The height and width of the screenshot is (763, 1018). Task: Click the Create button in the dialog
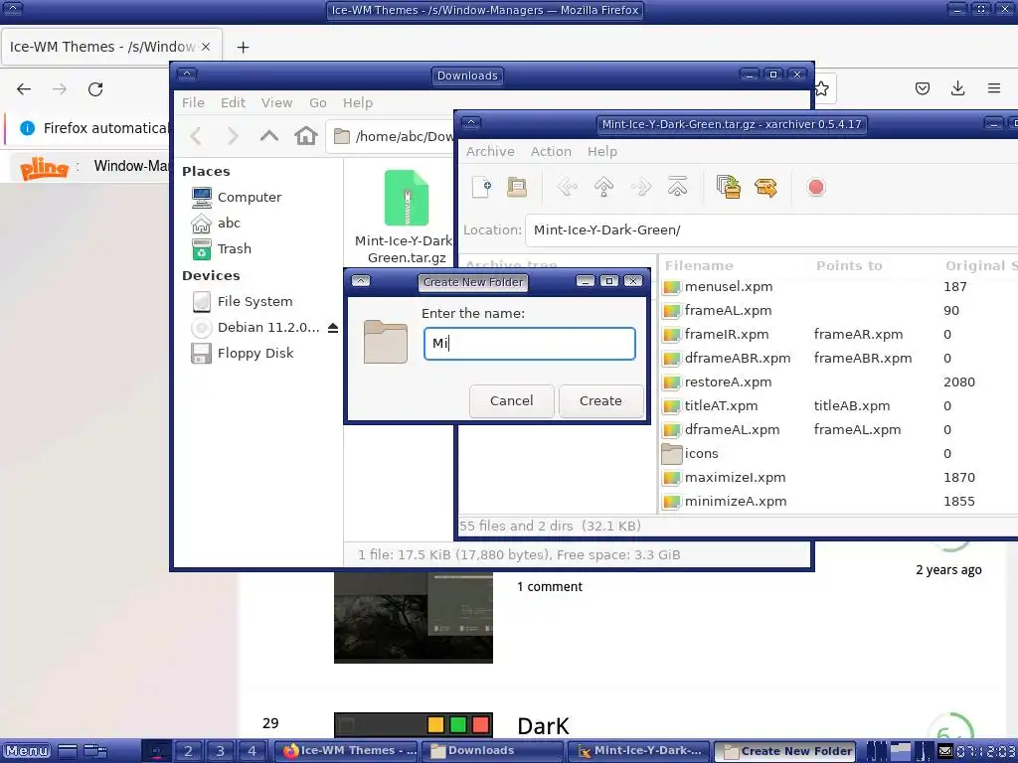tap(600, 401)
